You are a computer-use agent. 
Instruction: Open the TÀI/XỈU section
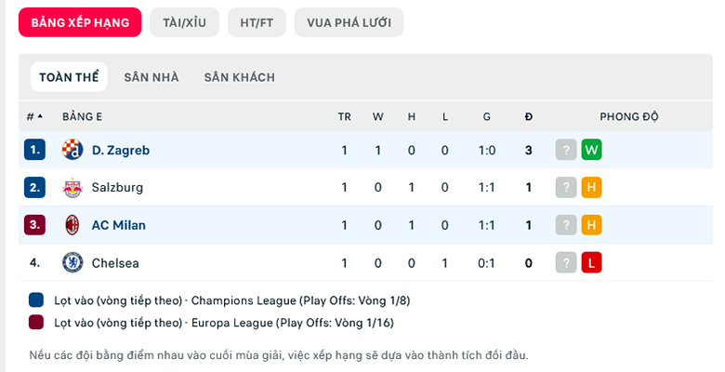coord(184,22)
